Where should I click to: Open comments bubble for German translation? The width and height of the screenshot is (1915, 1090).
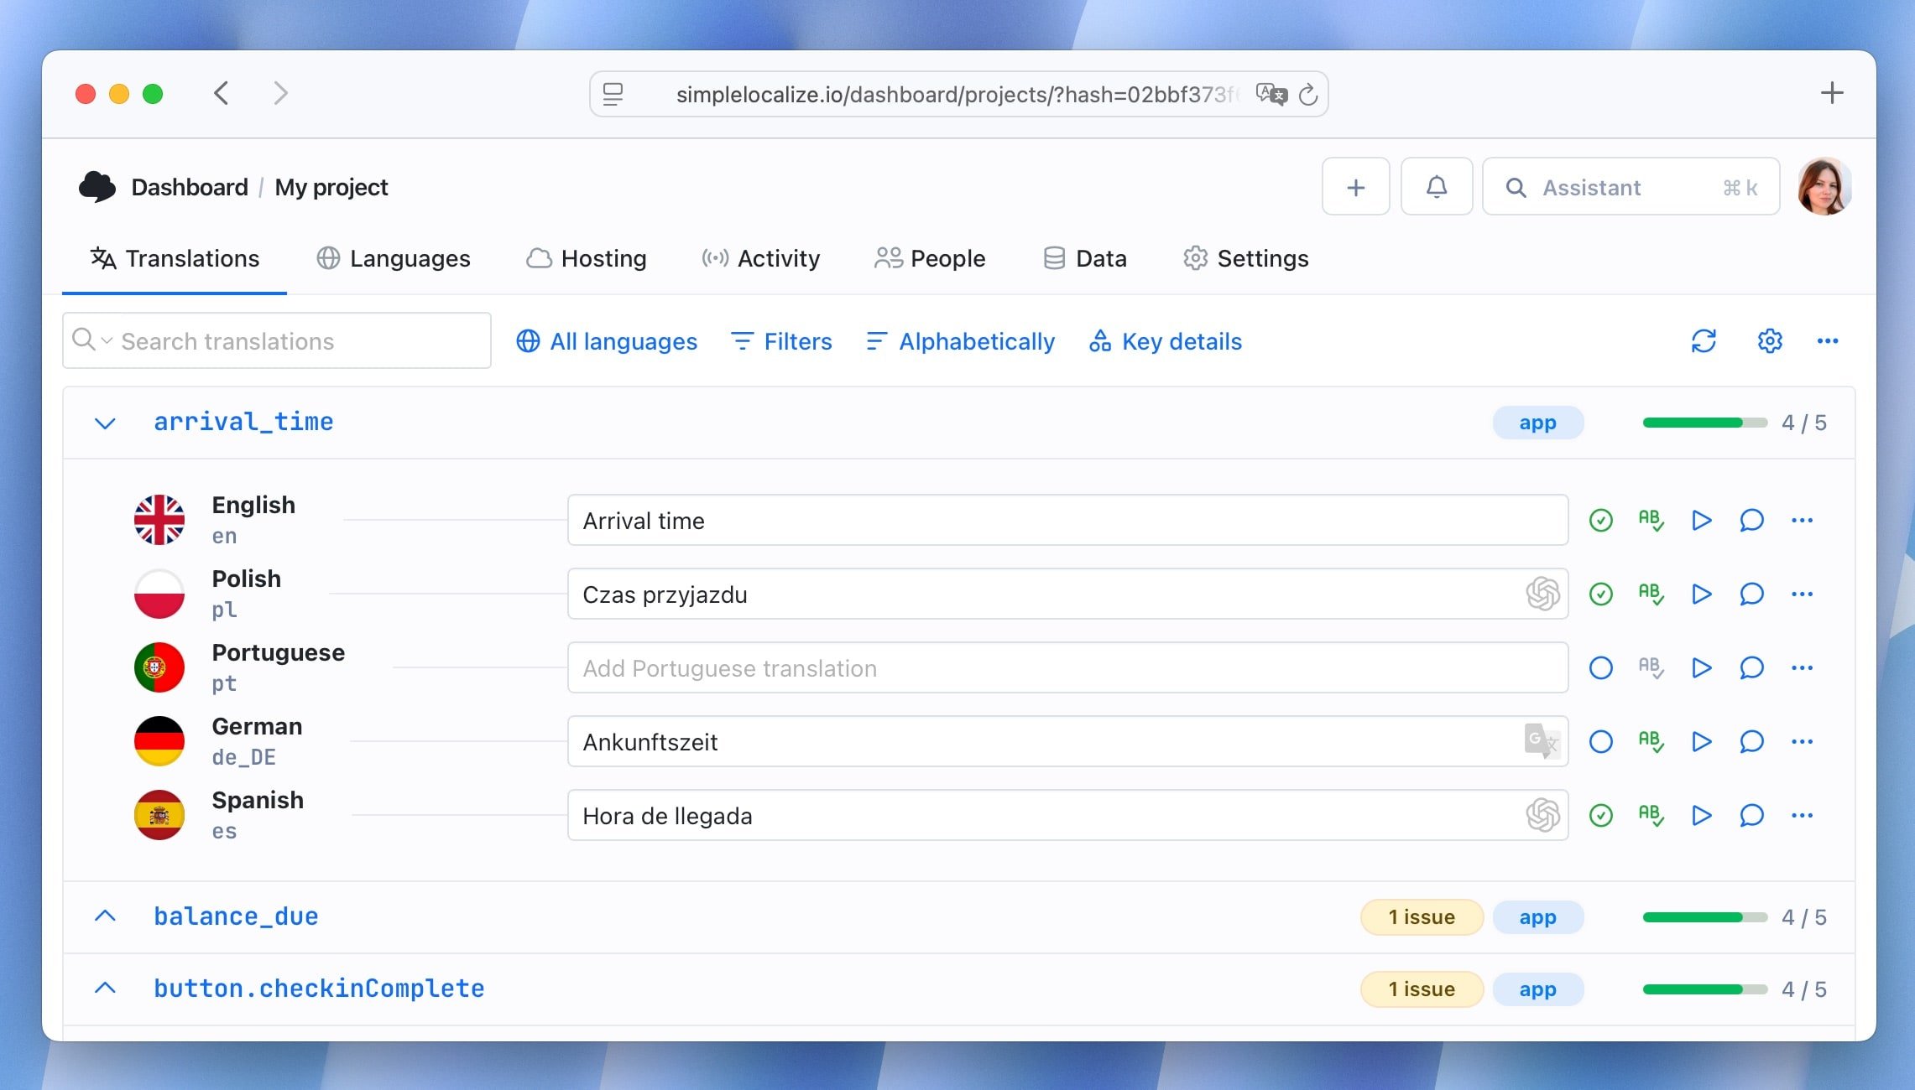tap(1751, 741)
